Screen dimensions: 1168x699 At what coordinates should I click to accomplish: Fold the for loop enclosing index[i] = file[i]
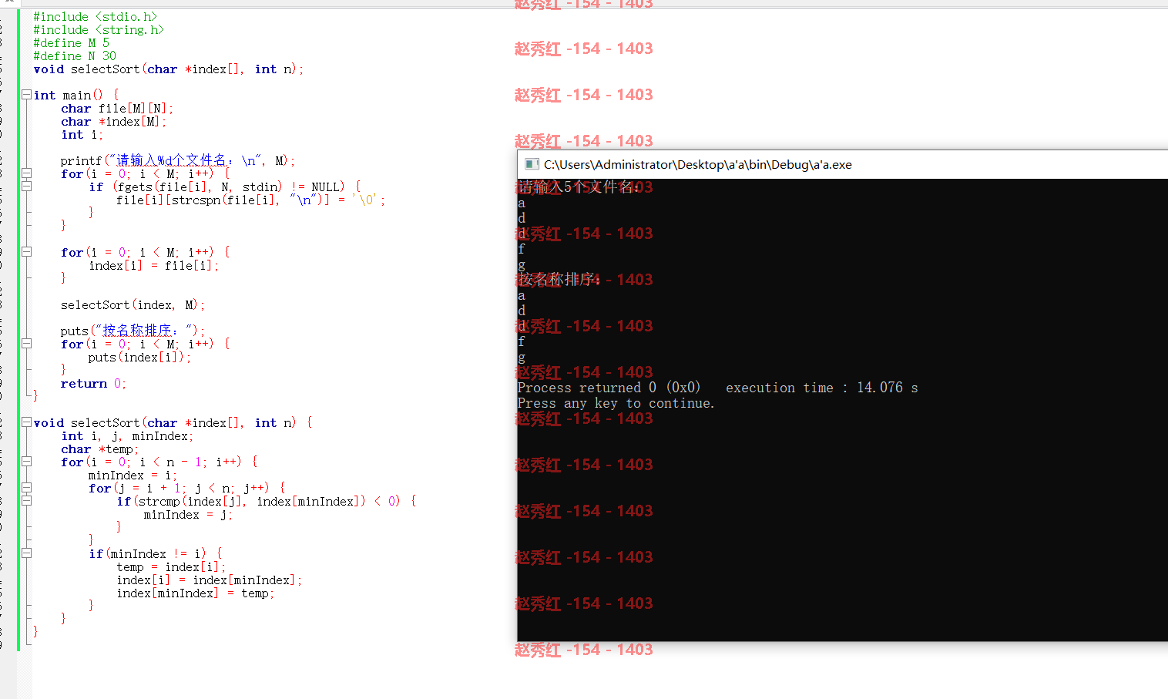[x=26, y=252]
